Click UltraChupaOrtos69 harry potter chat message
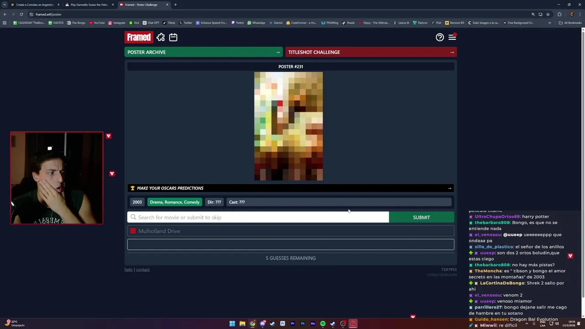Image resolution: width=585 pixels, height=329 pixels. pos(509,217)
